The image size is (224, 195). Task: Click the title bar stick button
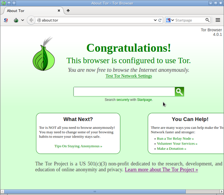(x=14, y=3)
